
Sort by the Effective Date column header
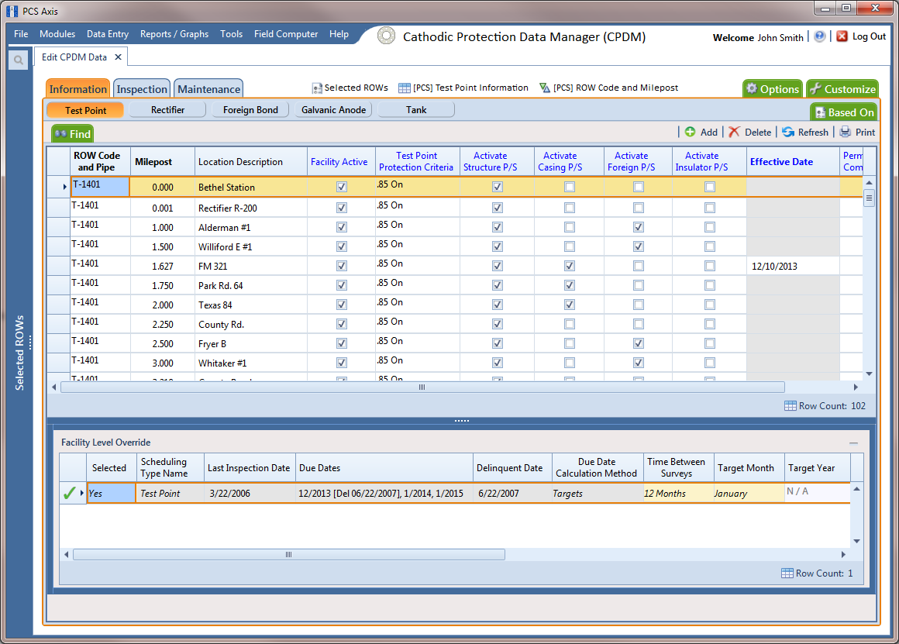coord(793,162)
